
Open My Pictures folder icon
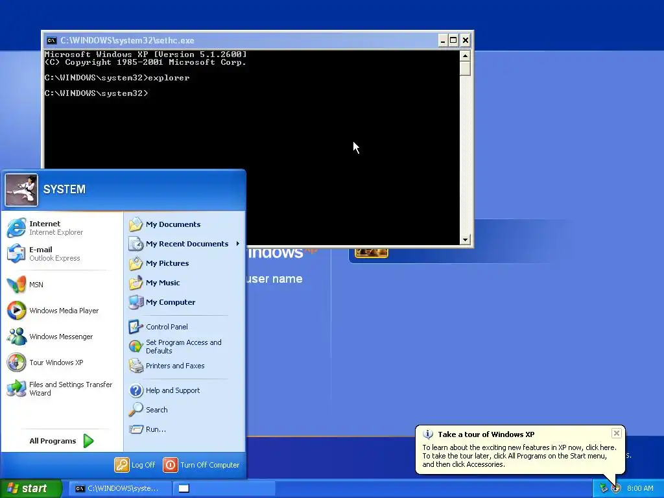tap(136, 263)
